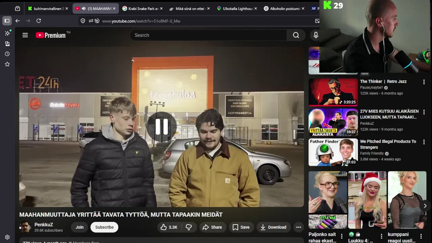432x243 pixels.
Task: Go forward with the forward arrow
Action: point(28,21)
